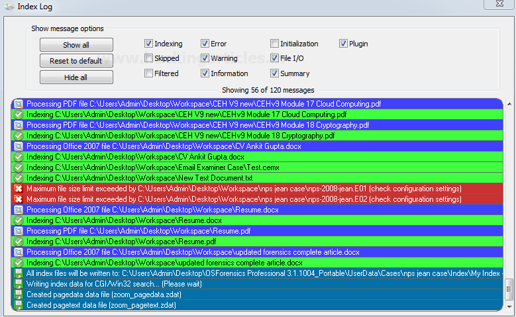Toggle the File I/O checkbox

[274, 58]
